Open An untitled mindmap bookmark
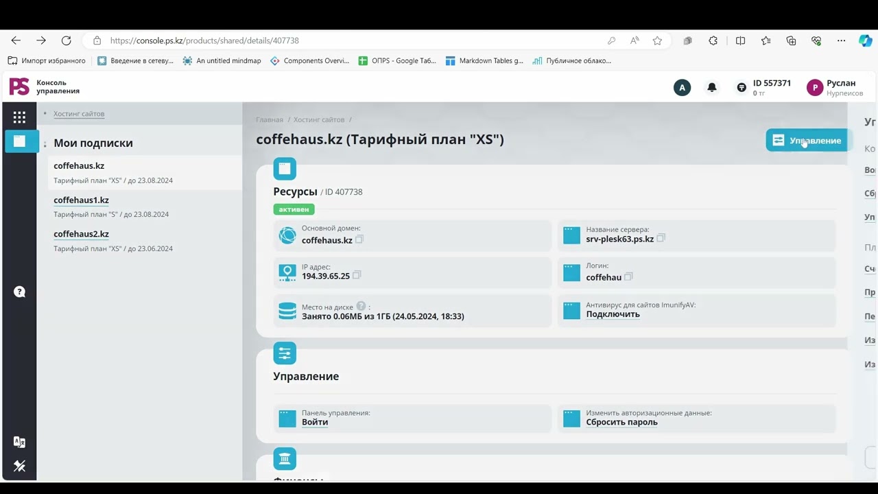 click(x=222, y=60)
